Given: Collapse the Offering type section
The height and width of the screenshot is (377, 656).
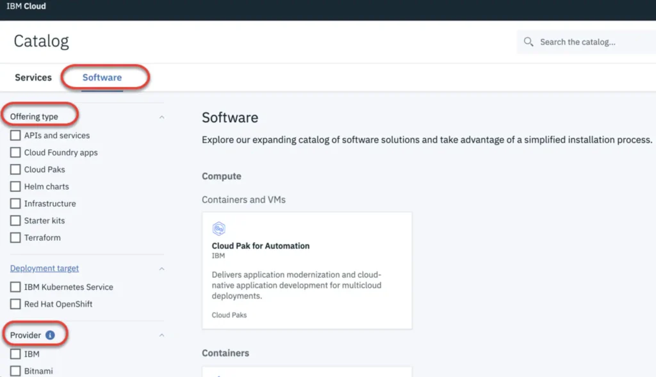Looking at the screenshot, I should pyautogui.click(x=161, y=117).
